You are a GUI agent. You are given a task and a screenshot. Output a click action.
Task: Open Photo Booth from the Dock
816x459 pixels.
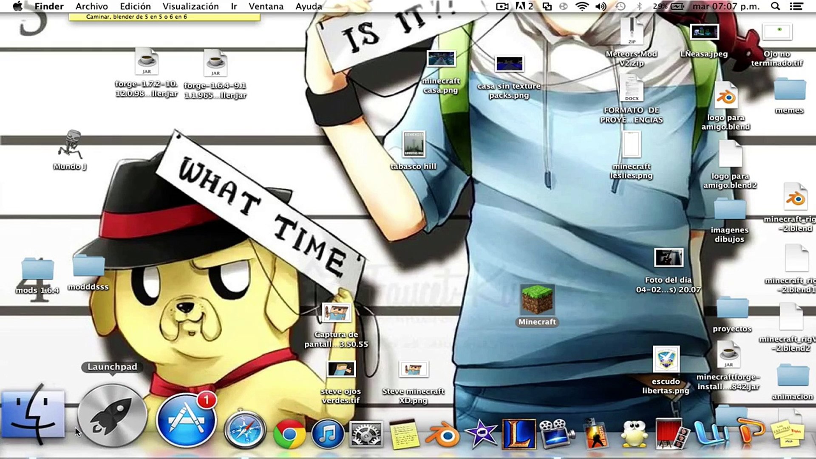click(x=671, y=434)
